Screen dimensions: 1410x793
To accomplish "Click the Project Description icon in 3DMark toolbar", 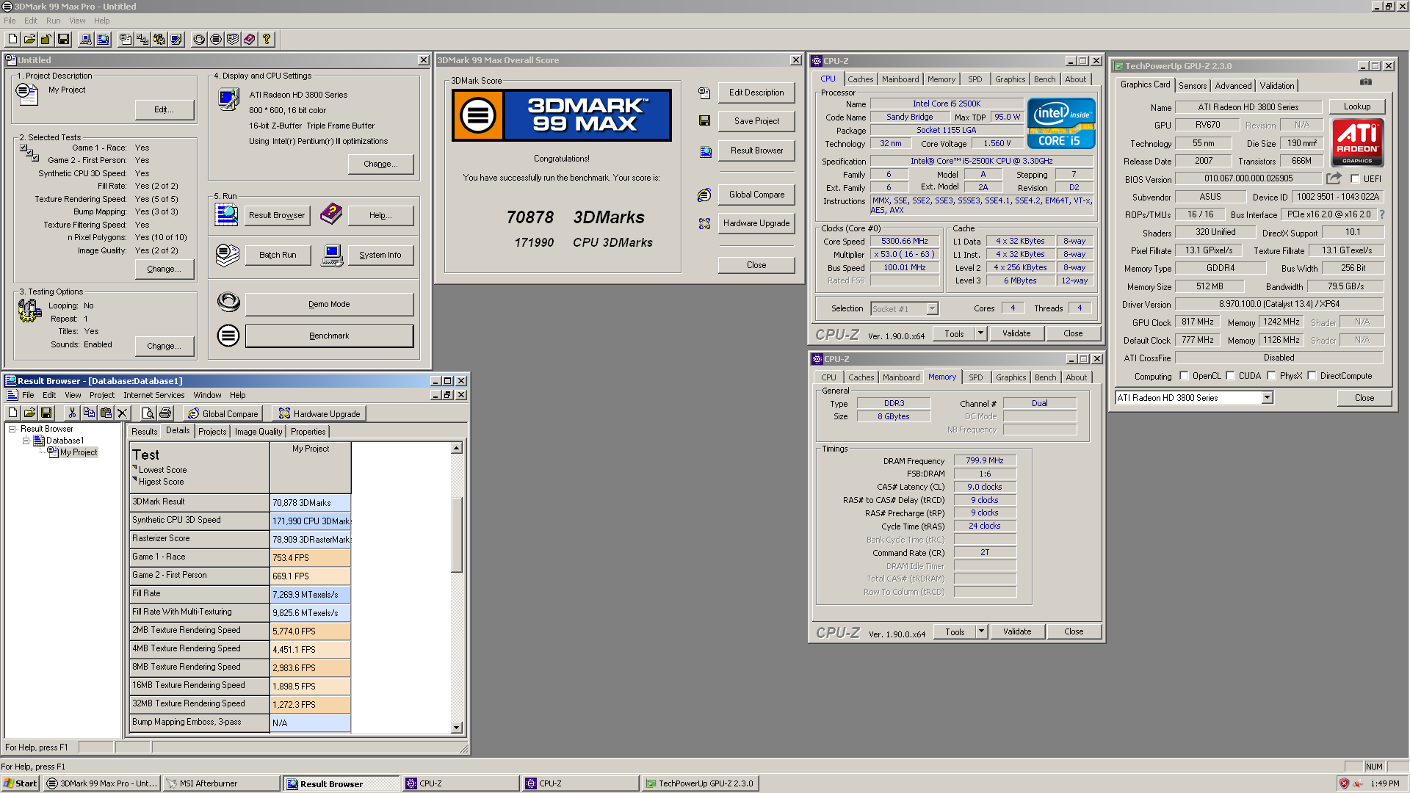I will [x=126, y=40].
